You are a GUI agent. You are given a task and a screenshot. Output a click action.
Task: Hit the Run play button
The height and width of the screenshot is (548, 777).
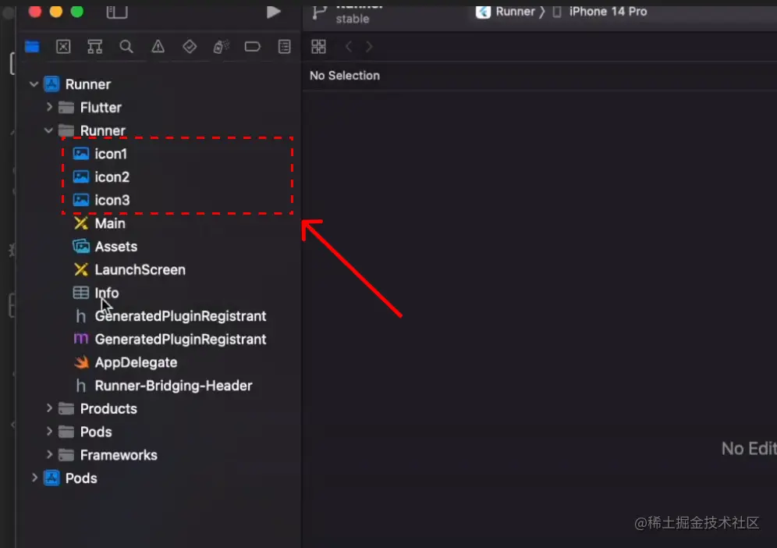pos(274,12)
